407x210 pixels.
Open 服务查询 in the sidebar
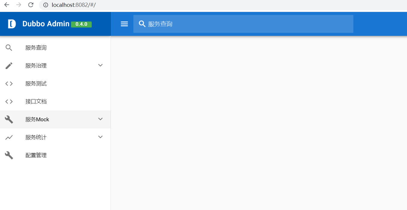(x=55, y=48)
